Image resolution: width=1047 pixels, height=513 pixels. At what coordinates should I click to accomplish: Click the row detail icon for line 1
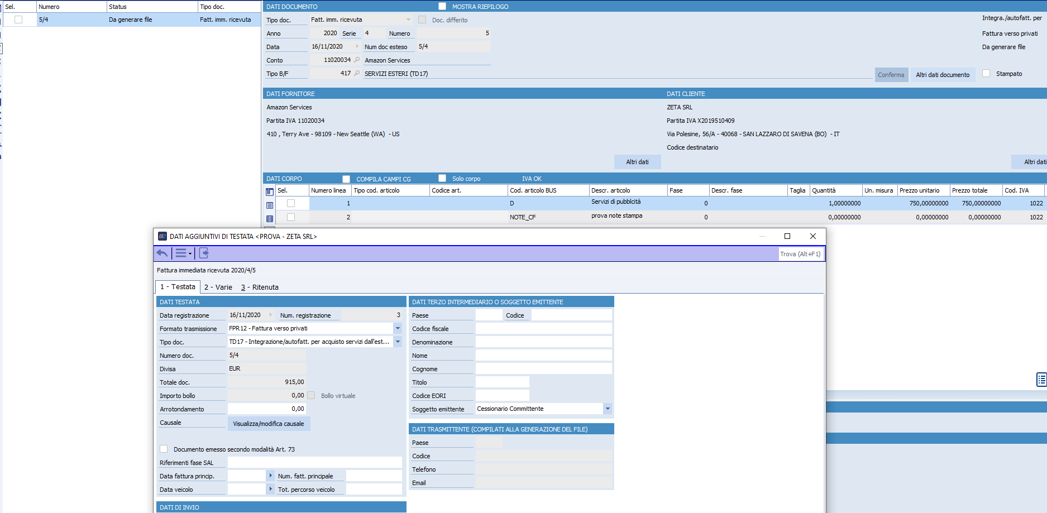coord(270,205)
